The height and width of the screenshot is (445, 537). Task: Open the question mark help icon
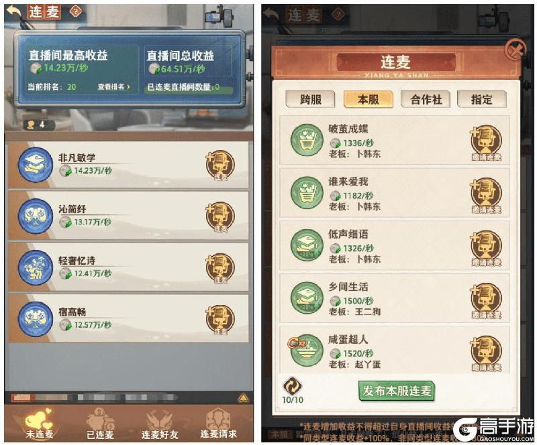point(76,11)
